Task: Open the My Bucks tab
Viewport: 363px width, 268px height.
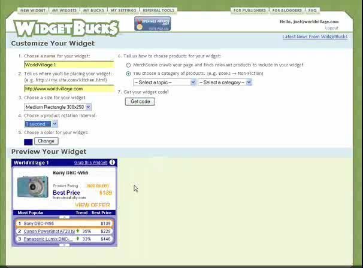Action: pos(93,10)
